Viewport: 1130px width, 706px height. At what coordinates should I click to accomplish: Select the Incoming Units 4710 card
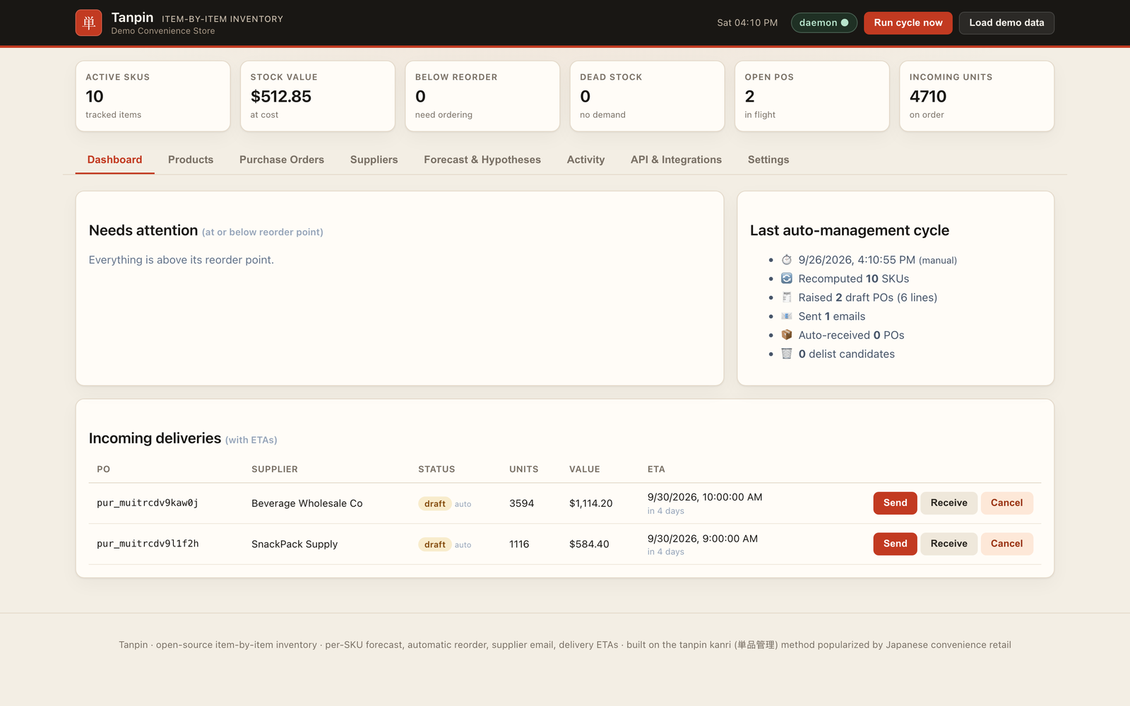pos(977,96)
